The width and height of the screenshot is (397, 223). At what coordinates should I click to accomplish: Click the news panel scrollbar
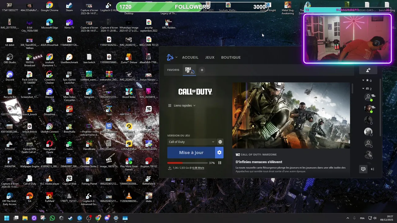(352, 88)
